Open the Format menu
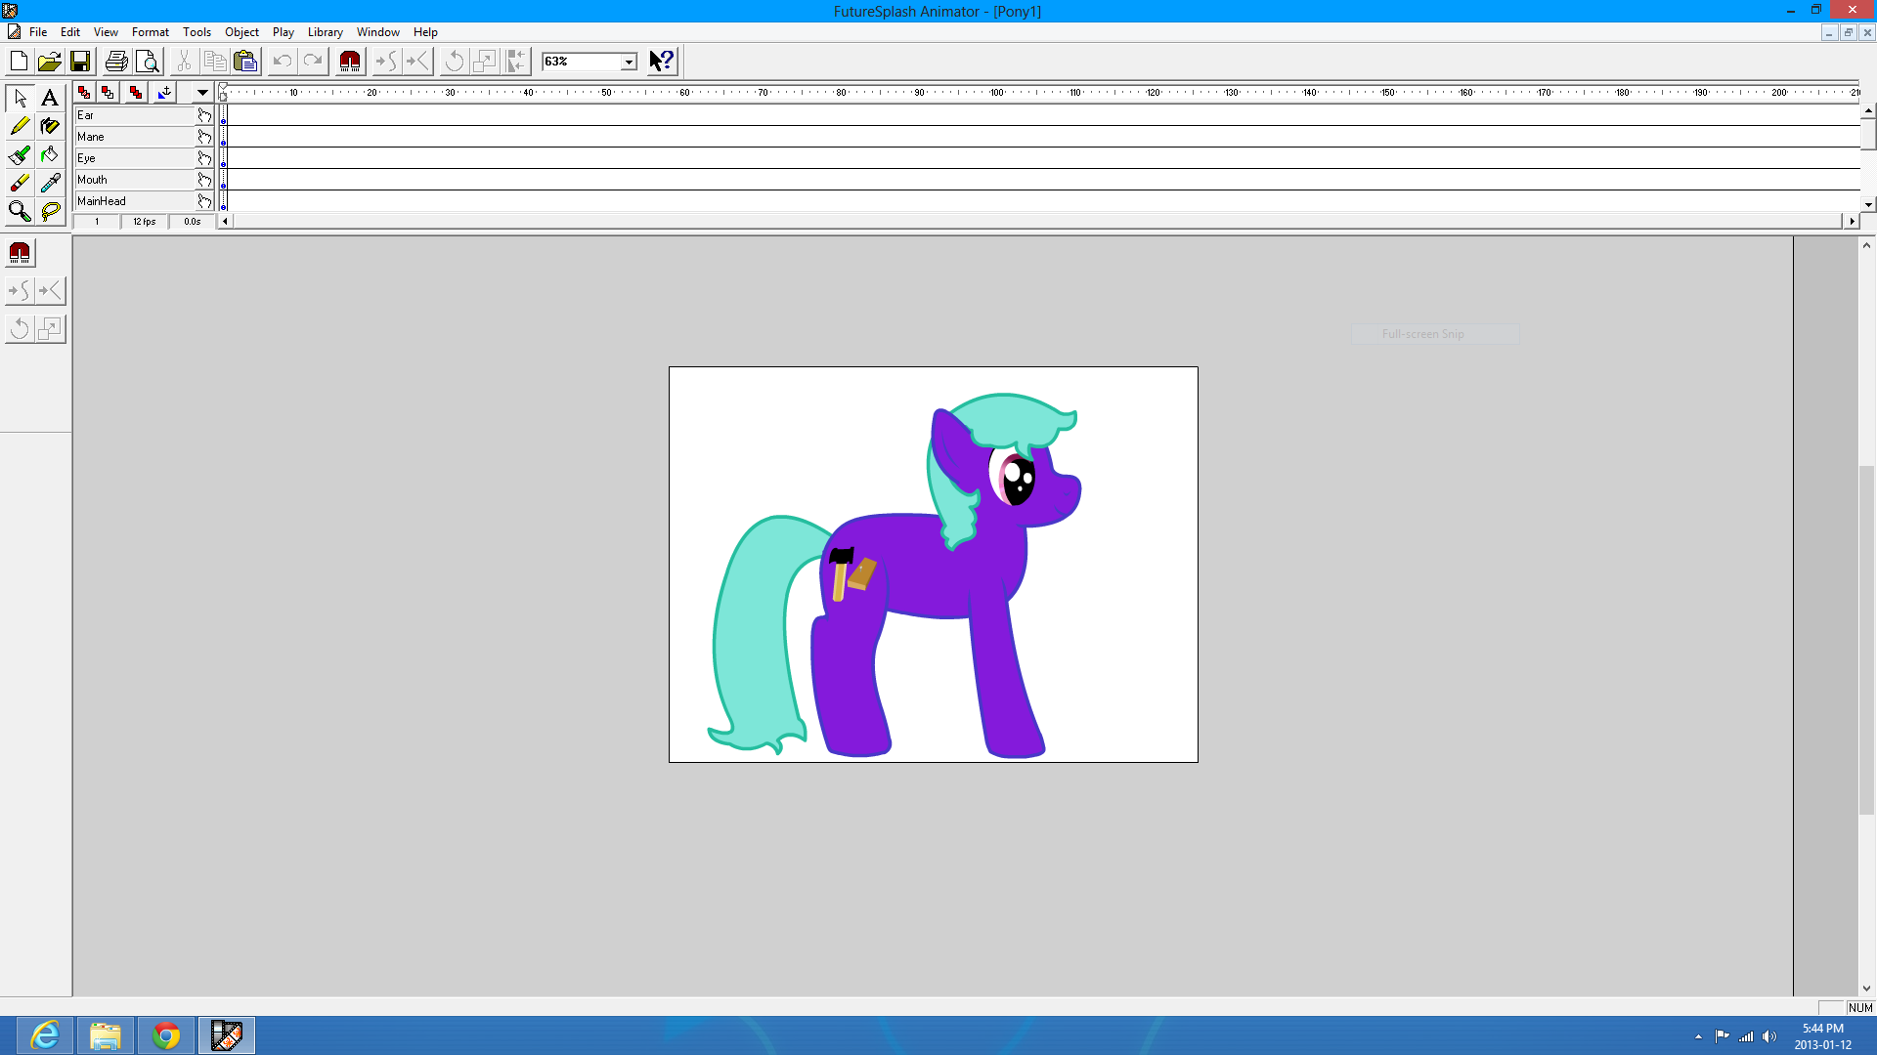The image size is (1877, 1055). pyautogui.click(x=151, y=32)
